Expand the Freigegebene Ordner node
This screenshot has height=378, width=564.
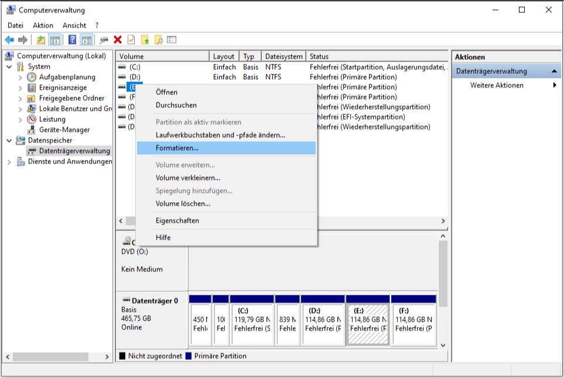pyautogui.click(x=20, y=98)
